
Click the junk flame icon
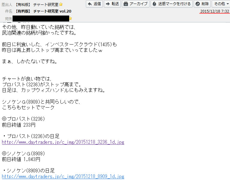154,4
